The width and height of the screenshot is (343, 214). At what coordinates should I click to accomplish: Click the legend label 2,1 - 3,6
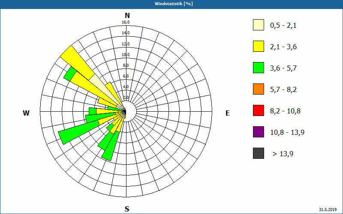283,47
